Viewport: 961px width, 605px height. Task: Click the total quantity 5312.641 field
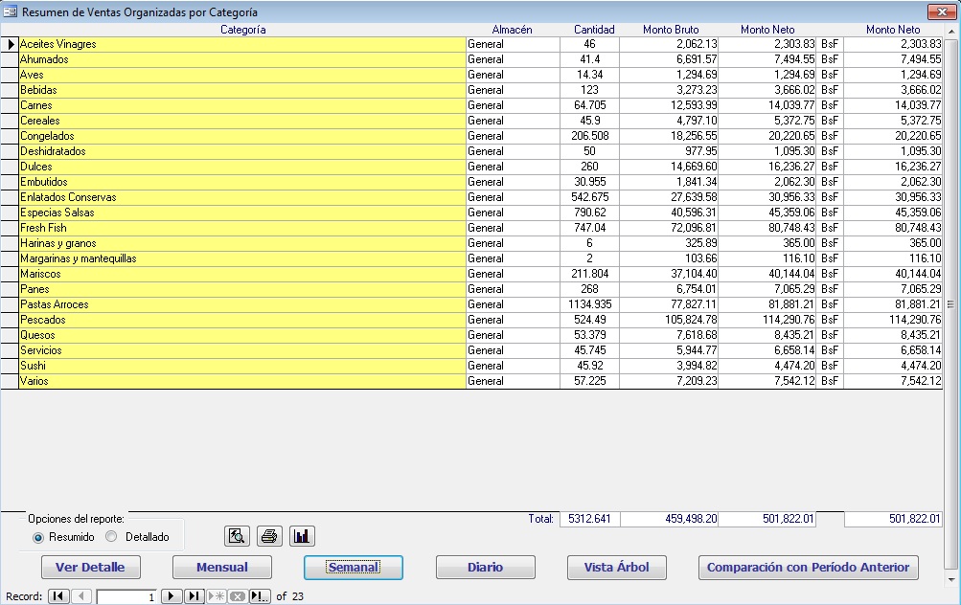[589, 519]
